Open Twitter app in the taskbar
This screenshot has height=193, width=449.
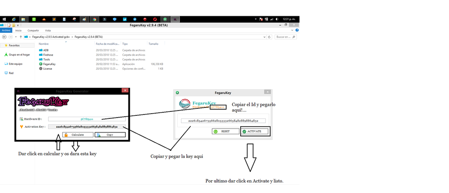point(125,19)
